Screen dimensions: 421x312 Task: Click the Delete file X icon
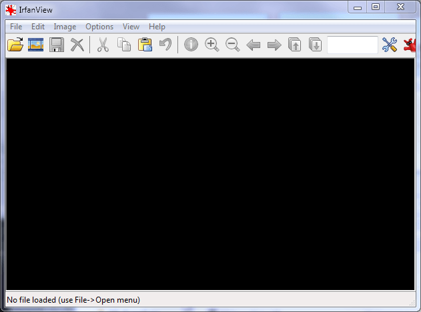[77, 45]
